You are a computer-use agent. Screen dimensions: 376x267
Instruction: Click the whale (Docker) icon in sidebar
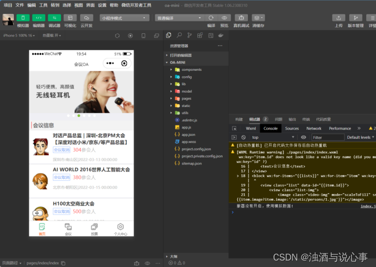coord(221,35)
